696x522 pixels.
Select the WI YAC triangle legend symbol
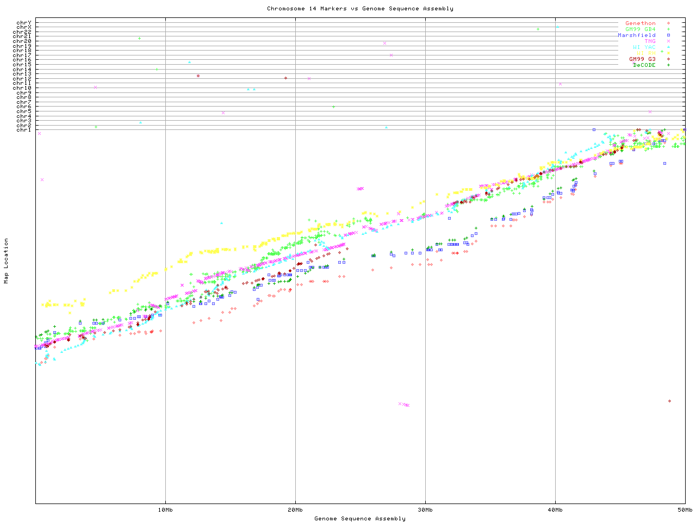[668, 47]
